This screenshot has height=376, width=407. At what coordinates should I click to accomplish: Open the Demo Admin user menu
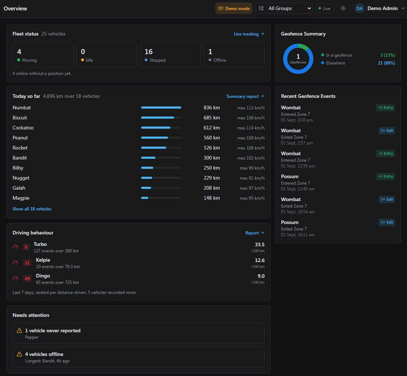coord(379,8)
